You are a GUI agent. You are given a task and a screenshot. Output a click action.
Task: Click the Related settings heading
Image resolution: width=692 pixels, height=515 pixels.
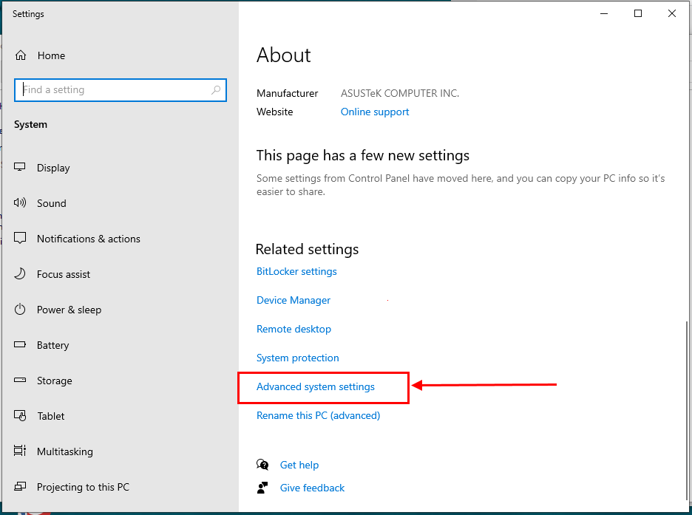point(307,250)
